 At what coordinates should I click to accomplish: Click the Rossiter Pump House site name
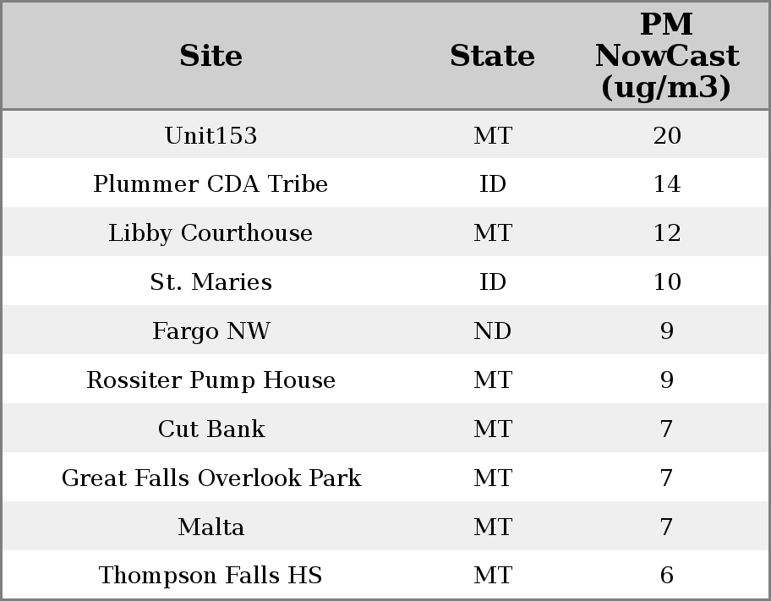(x=211, y=380)
